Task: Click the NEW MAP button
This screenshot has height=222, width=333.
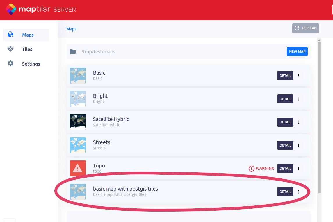Action: [x=297, y=52]
